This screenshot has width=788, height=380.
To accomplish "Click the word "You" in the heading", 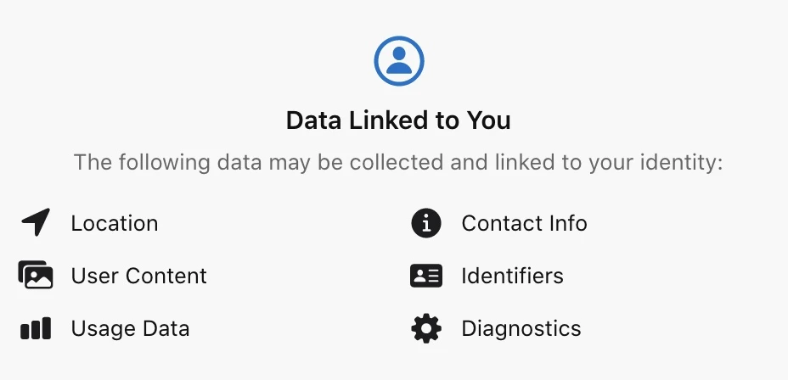I will pyautogui.click(x=488, y=120).
